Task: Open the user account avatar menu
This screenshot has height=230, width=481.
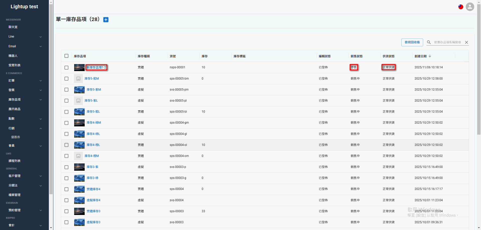Action: pyautogui.click(x=470, y=7)
